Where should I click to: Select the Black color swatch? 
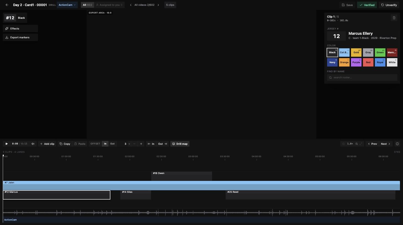click(332, 52)
